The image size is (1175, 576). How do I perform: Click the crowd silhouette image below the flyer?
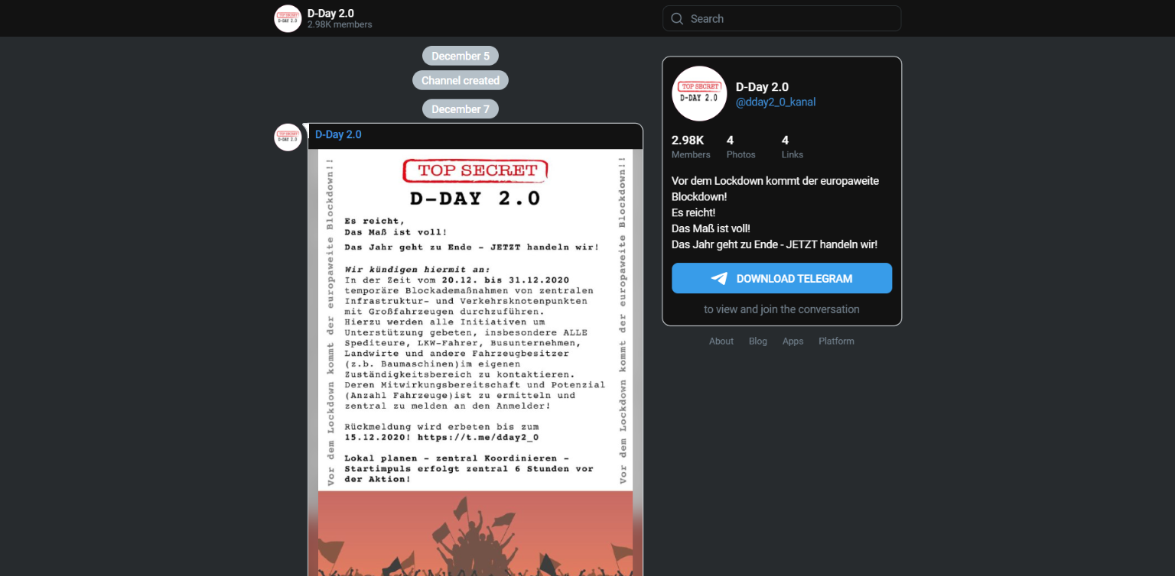475,533
